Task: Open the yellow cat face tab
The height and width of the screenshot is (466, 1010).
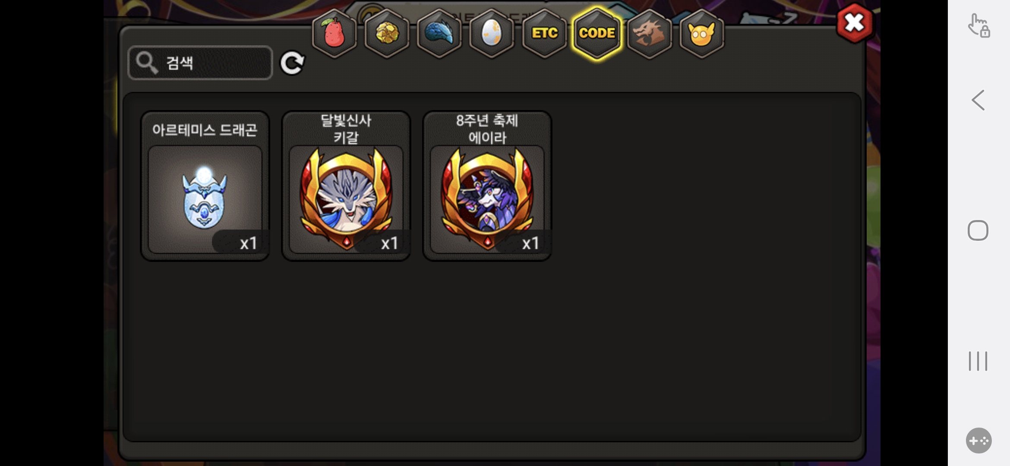Action: 702,33
